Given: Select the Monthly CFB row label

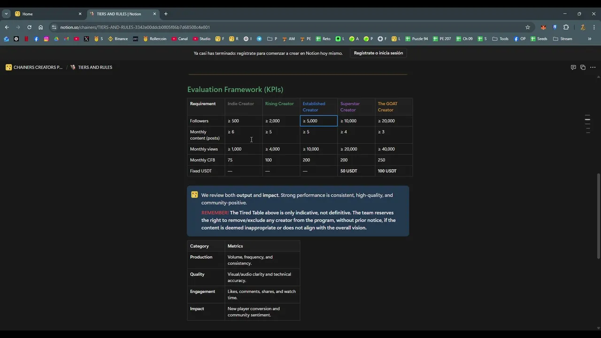Looking at the screenshot, I should [x=206, y=160].
